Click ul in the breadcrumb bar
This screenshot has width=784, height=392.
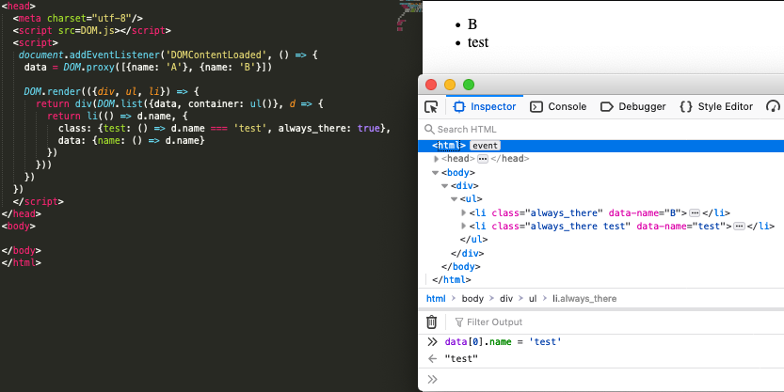[533, 299]
